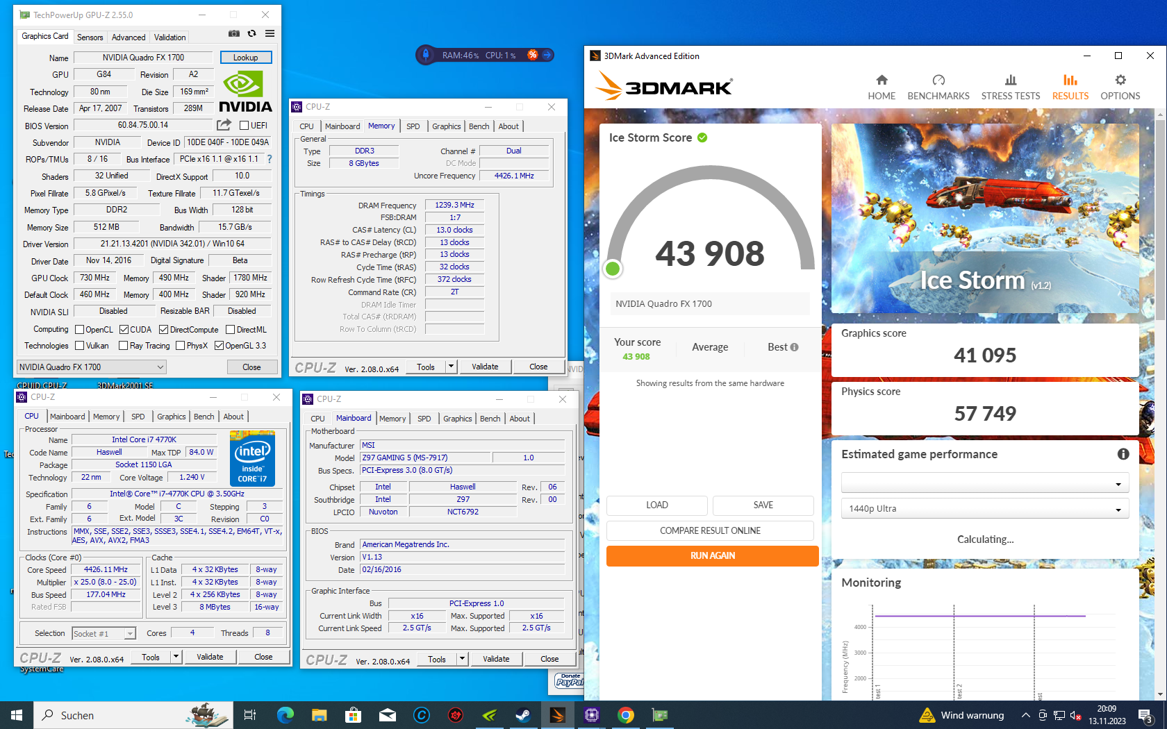This screenshot has height=729, width=1167.
Task: Click the SAVE button in 3DMark
Action: pyautogui.click(x=763, y=505)
